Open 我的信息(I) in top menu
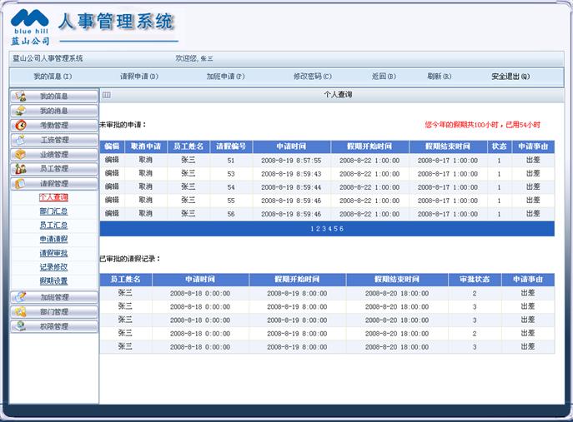This screenshot has width=573, height=422. tap(53, 77)
